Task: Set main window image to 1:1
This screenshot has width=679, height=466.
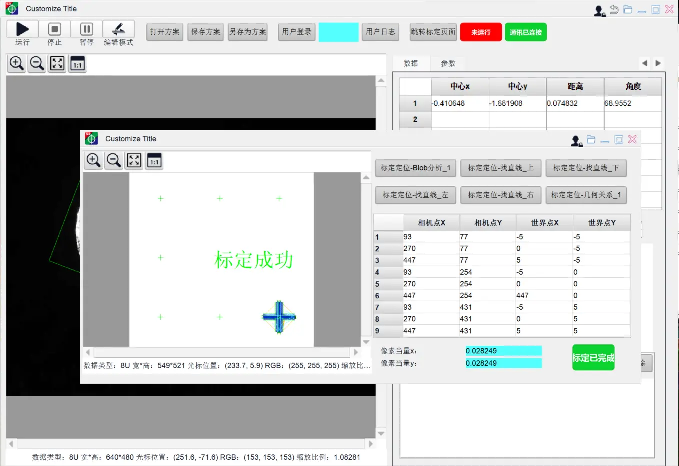Action: tap(77, 63)
